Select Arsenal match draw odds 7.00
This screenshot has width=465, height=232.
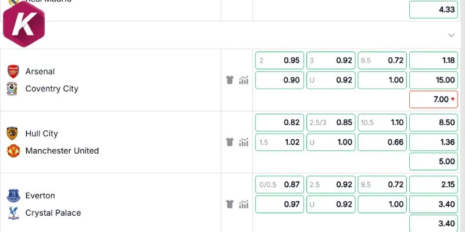[434, 99]
